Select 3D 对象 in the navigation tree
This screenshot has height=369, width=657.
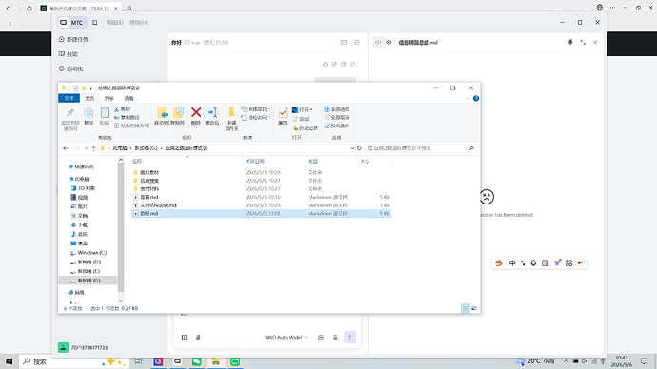coord(83,188)
